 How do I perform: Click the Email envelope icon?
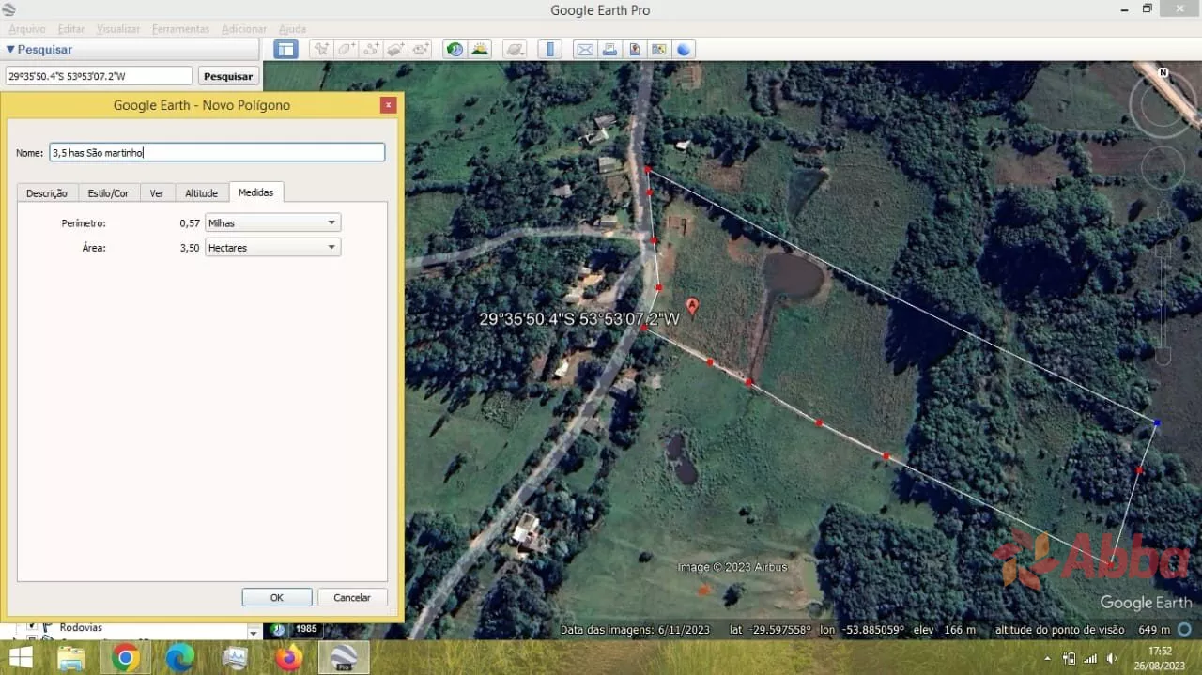pyautogui.click(x=585, y=50)
